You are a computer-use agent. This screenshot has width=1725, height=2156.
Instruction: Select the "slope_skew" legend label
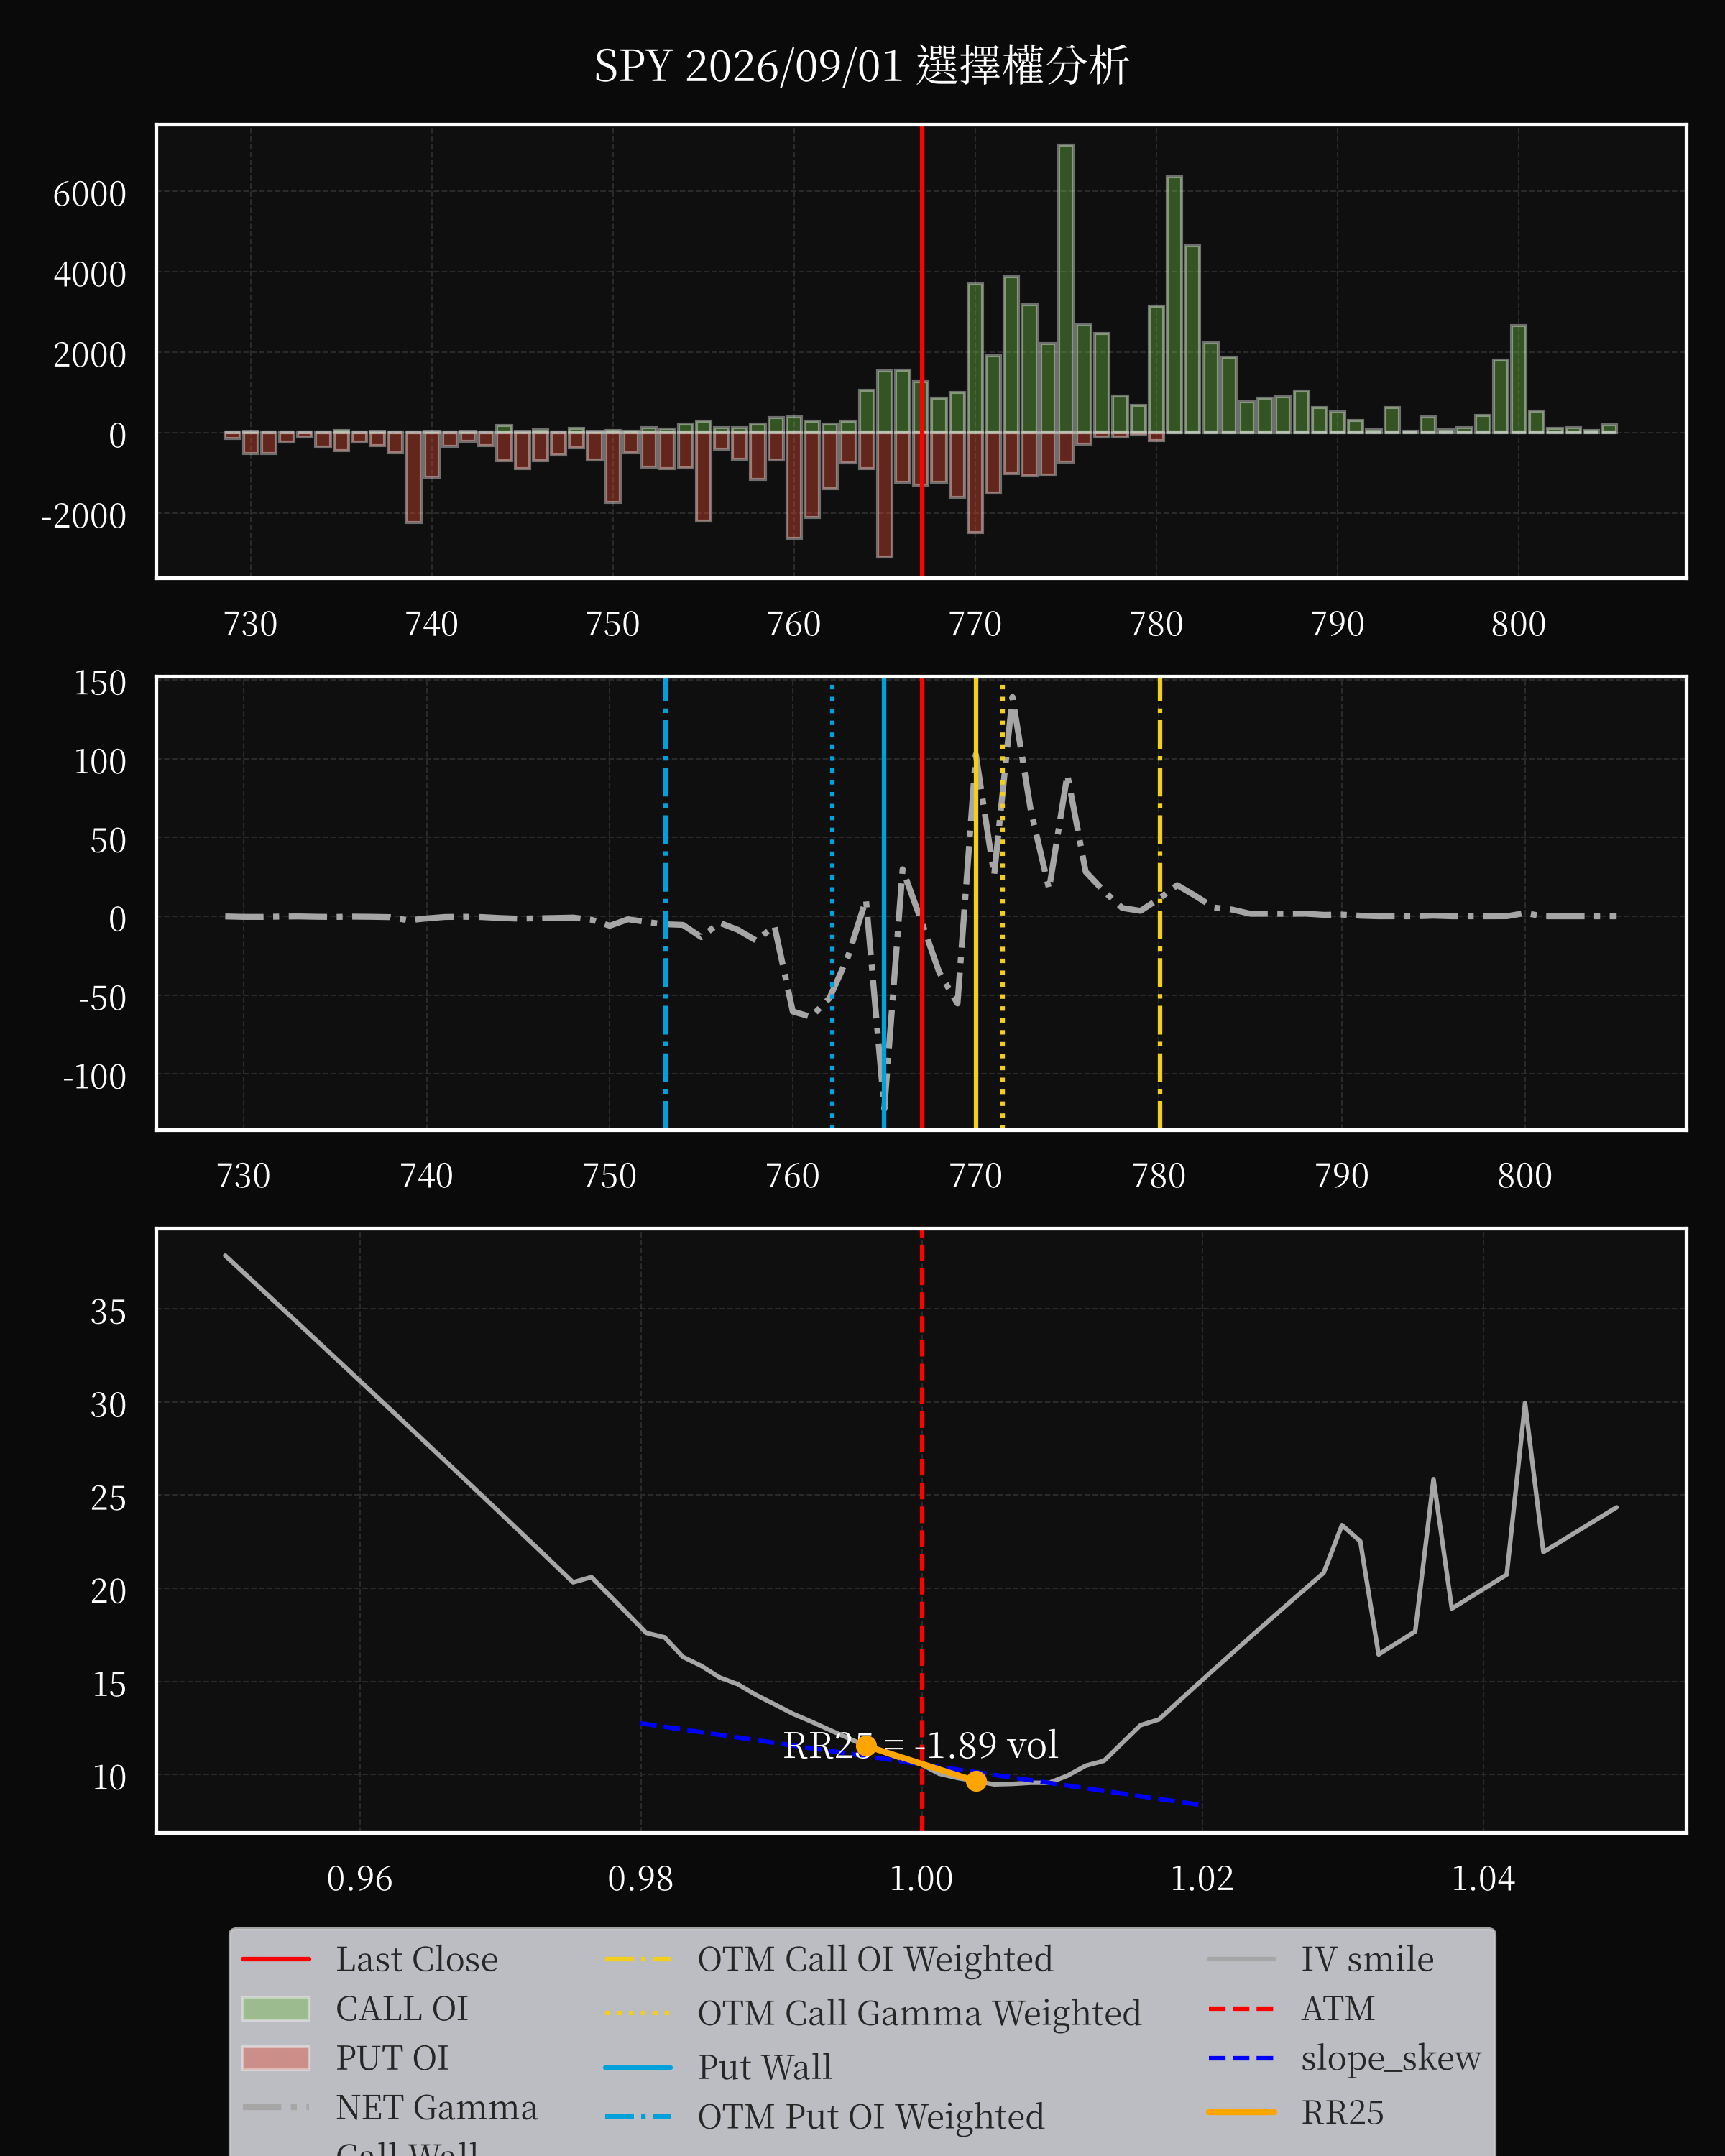pos(1391,2058)
